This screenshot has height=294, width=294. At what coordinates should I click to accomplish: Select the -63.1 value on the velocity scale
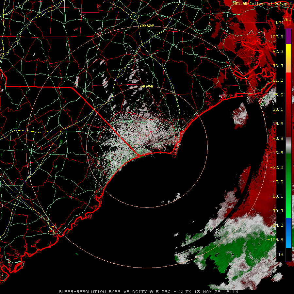(x=277, y=196)
